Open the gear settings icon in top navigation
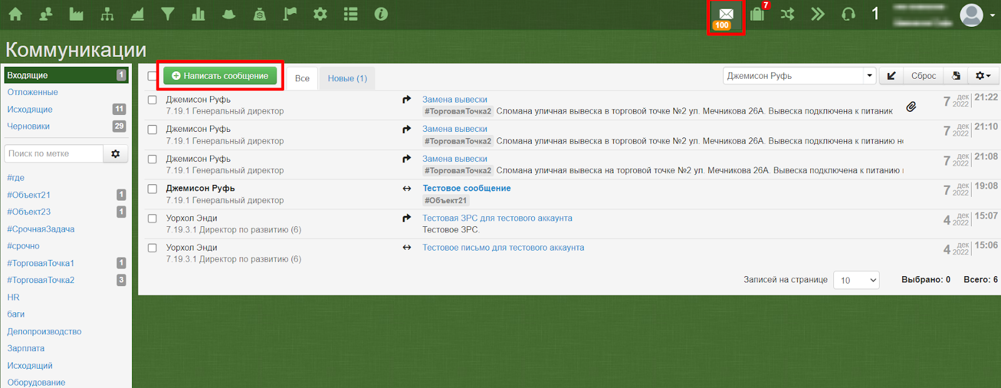This screenshot has width=1001, height=388. (x=320, y=14)
